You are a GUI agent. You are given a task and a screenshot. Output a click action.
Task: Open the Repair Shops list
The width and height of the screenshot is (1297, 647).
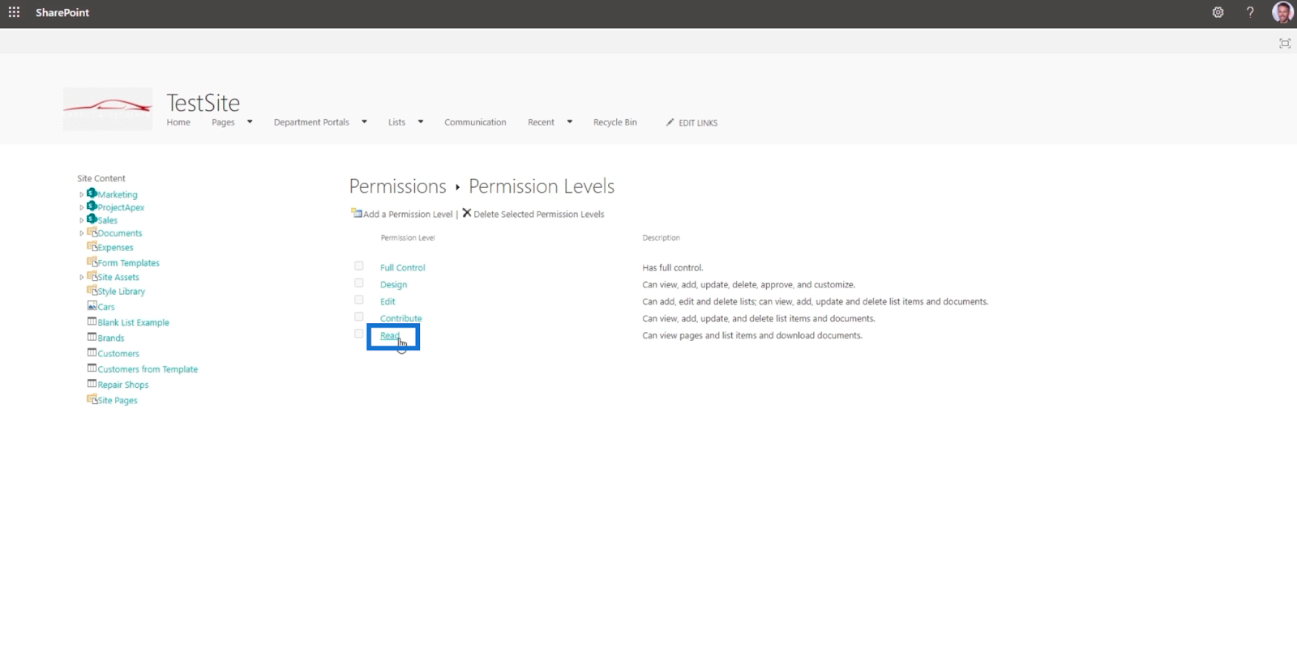pos(123,385)
